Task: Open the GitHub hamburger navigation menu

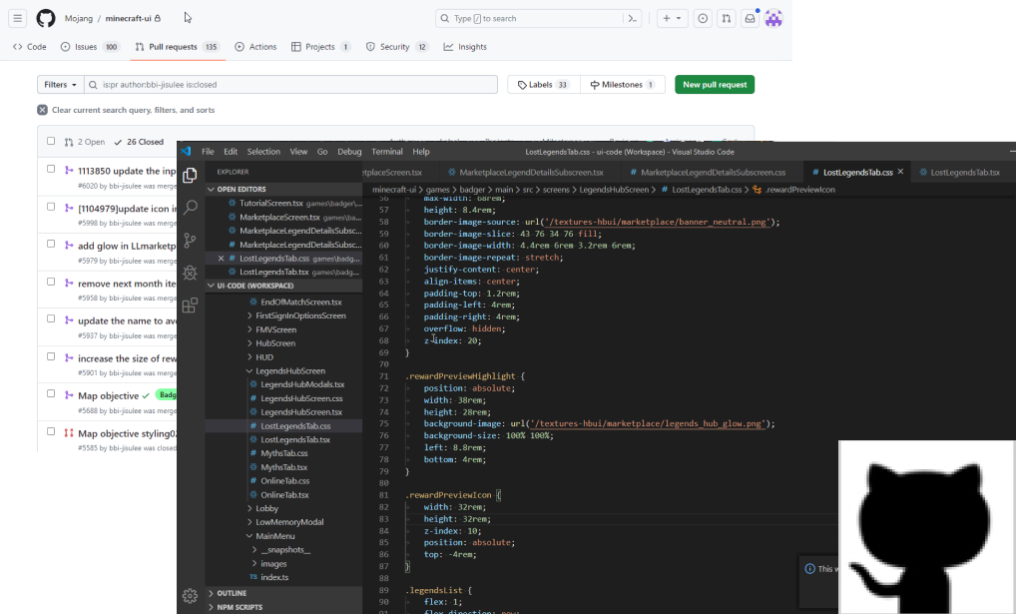Action: coord(18,18)
